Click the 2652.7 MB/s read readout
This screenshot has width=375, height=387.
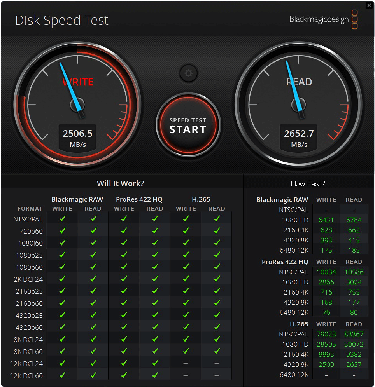pyautogui.click(x=299, y=138)
